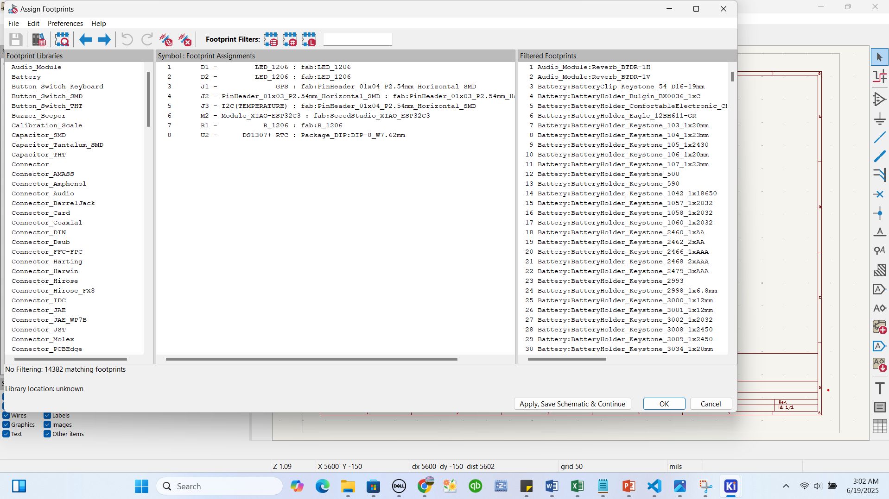Open the Help menu
This screenshot has width=889, height=499.
[x=98, y=24]
